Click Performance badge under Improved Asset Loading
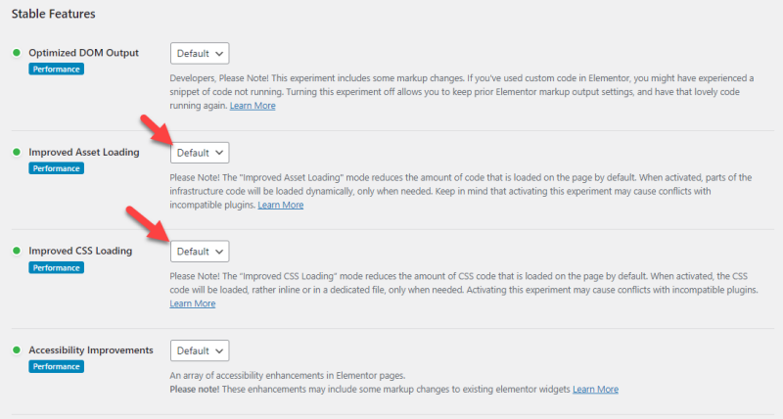The width and height of the screenshot is (783, 419). (x=56, y=168)
